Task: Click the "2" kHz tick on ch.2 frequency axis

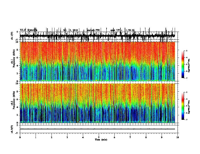Action: point(18,115)
